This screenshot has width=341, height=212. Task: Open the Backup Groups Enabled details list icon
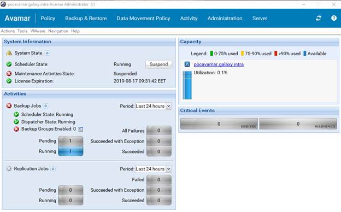coord(80,129)
